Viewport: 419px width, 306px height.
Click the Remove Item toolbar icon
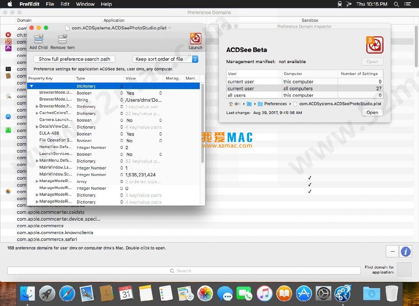point(63,39)
